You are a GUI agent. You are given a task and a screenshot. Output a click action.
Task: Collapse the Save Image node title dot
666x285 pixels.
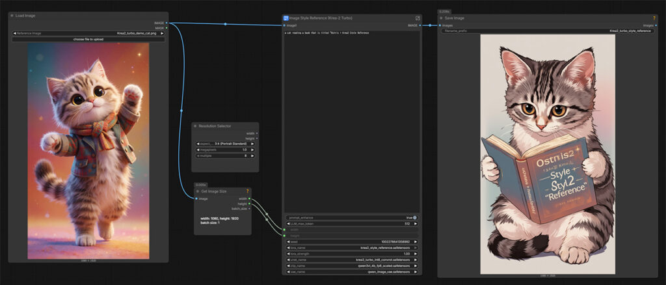442,18
